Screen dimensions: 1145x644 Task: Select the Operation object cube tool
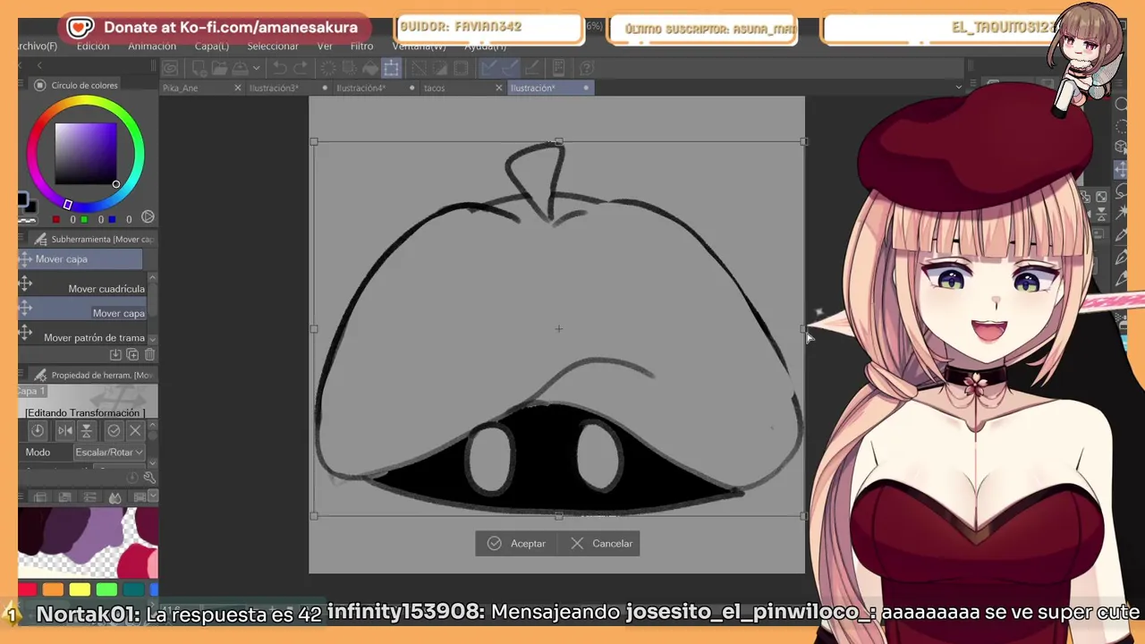[1121, 146]
